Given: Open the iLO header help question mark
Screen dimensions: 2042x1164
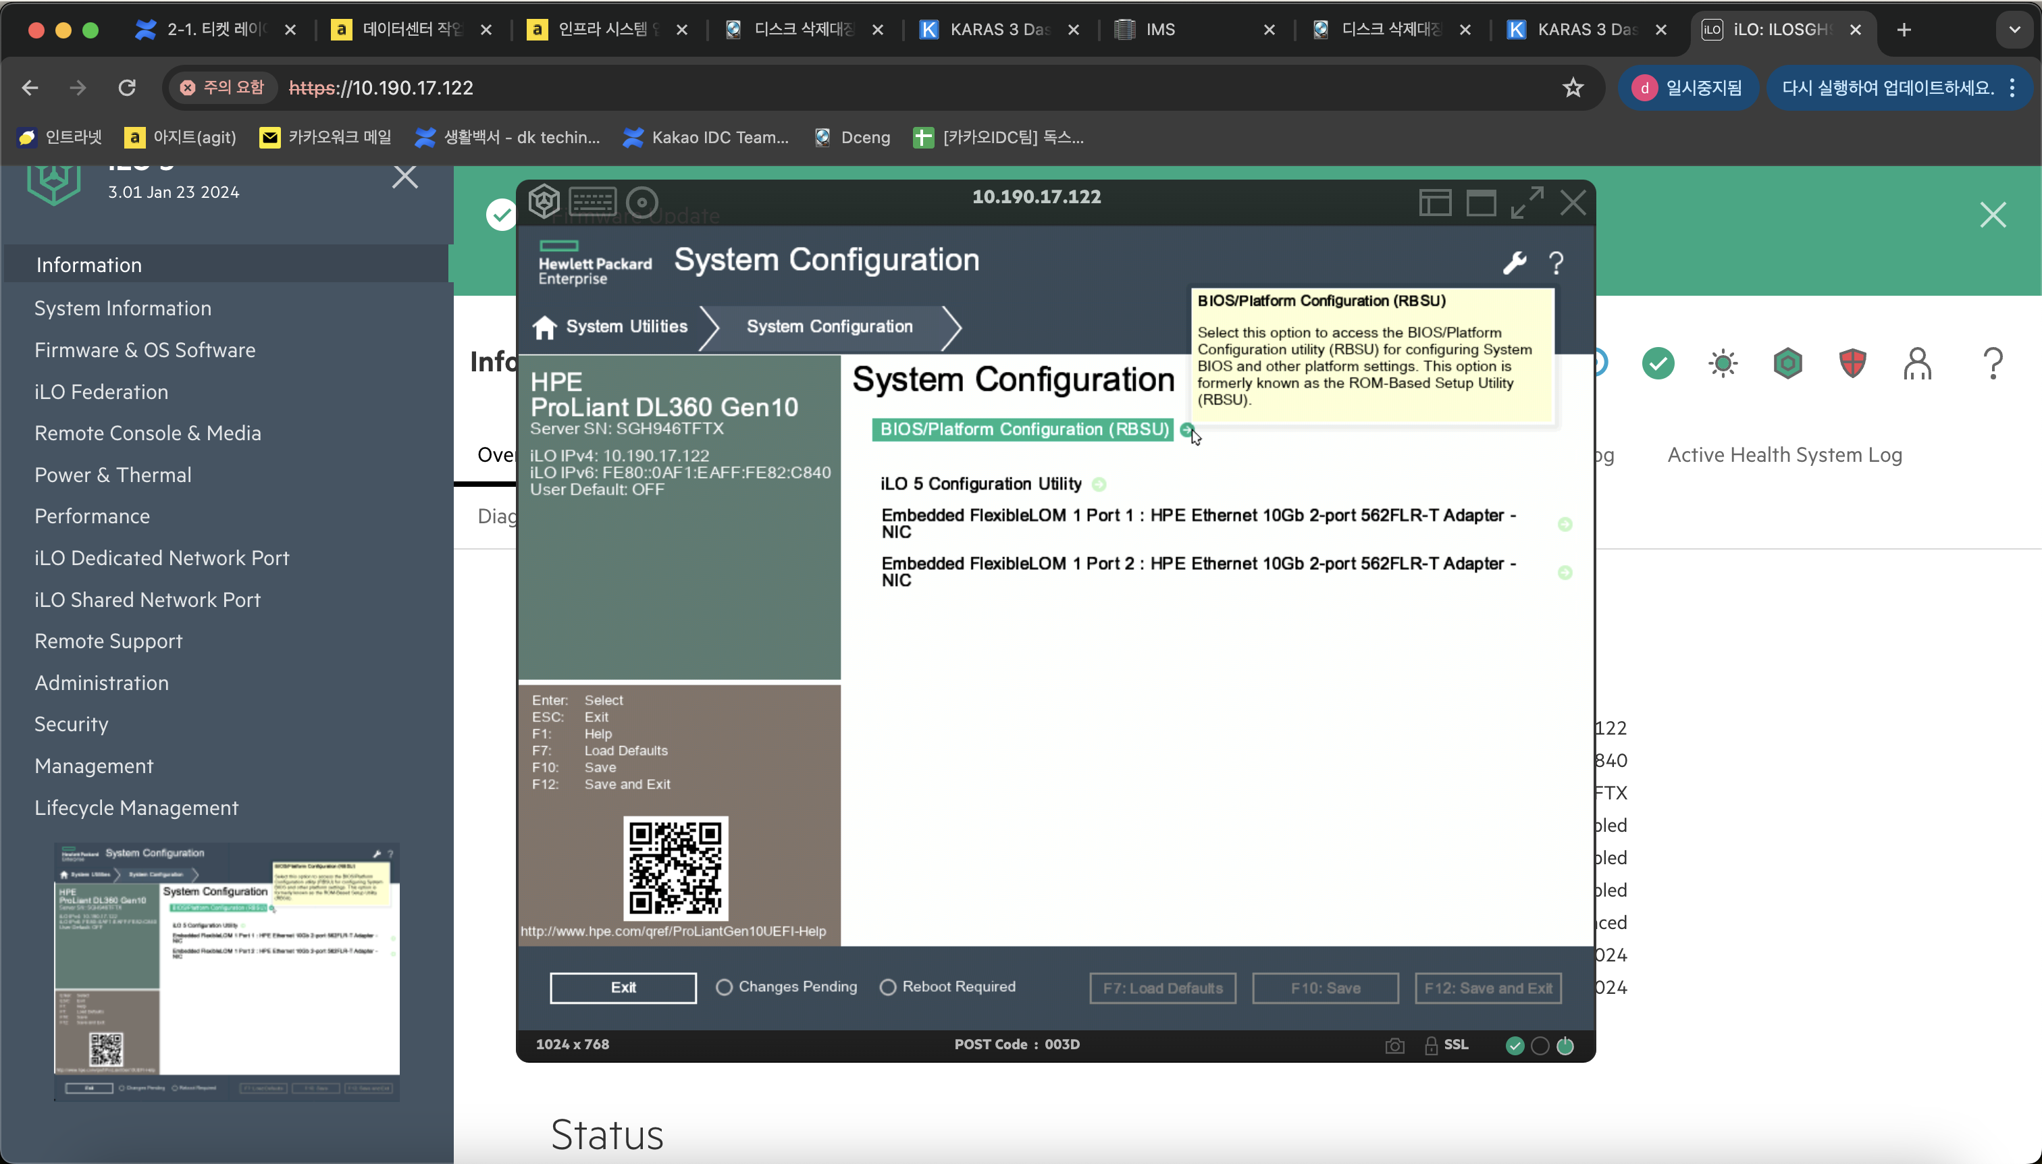Looking at the screenshot, I should (x=1993, y=364).
